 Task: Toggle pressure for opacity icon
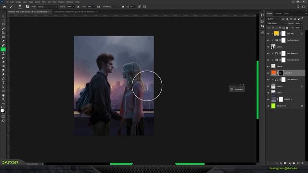tap(78, 7)
